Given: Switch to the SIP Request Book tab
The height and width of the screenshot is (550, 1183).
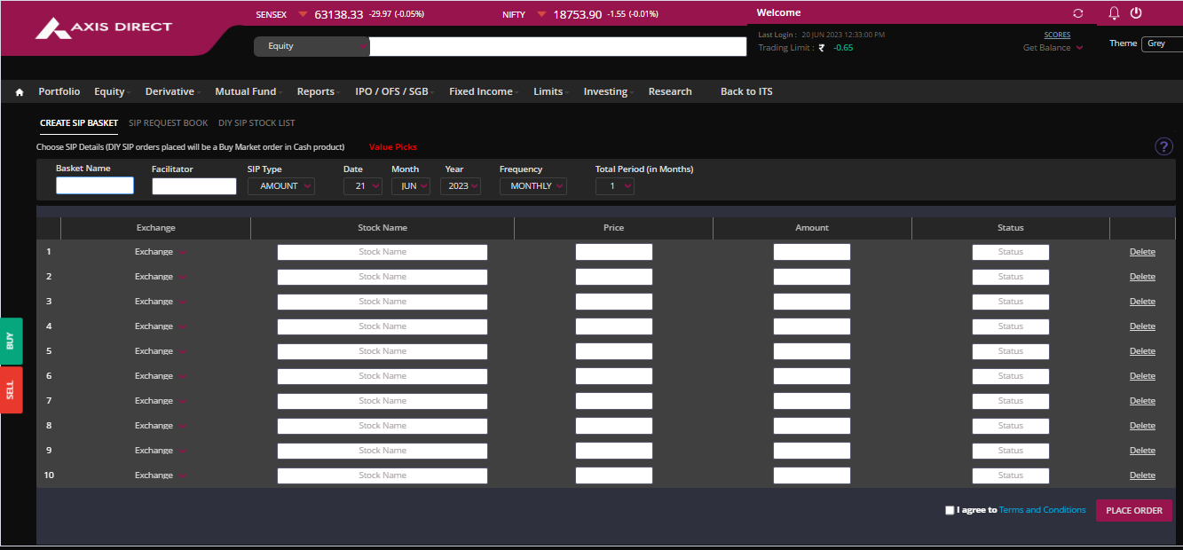Looking at the screenshot, I should [168, 123].
